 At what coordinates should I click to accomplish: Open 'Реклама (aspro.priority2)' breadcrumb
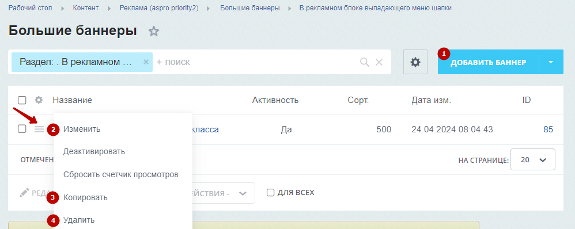pyautogui.click(x=159, y=7)
